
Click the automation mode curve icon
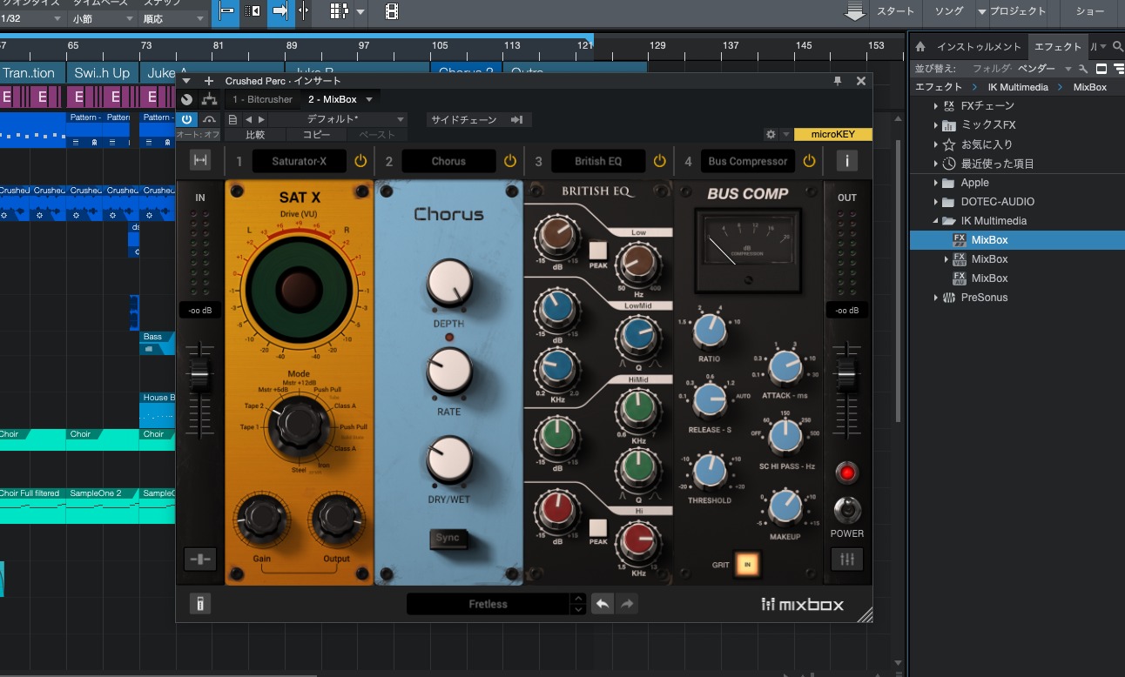coord(210,119)
